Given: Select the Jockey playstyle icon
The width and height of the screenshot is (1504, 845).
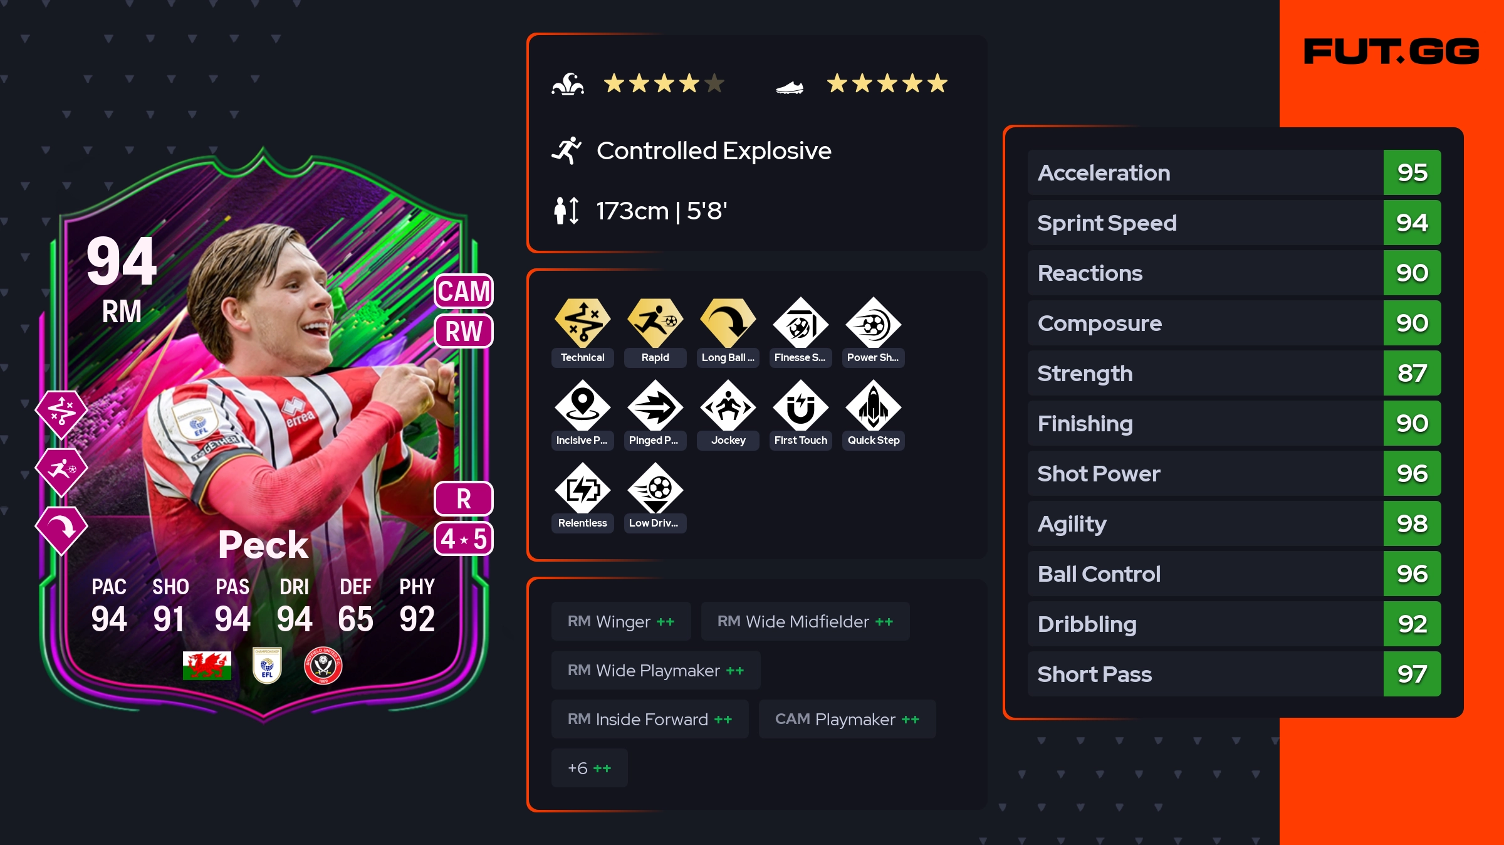Looking at the screenshot, I should click(728, 406).
